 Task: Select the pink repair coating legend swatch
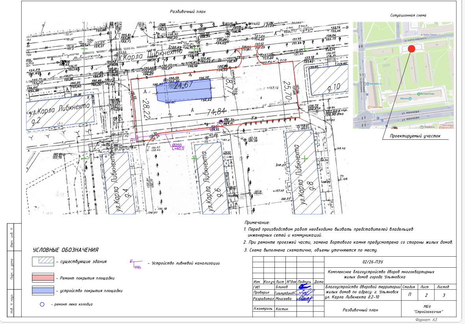point(43,278)
